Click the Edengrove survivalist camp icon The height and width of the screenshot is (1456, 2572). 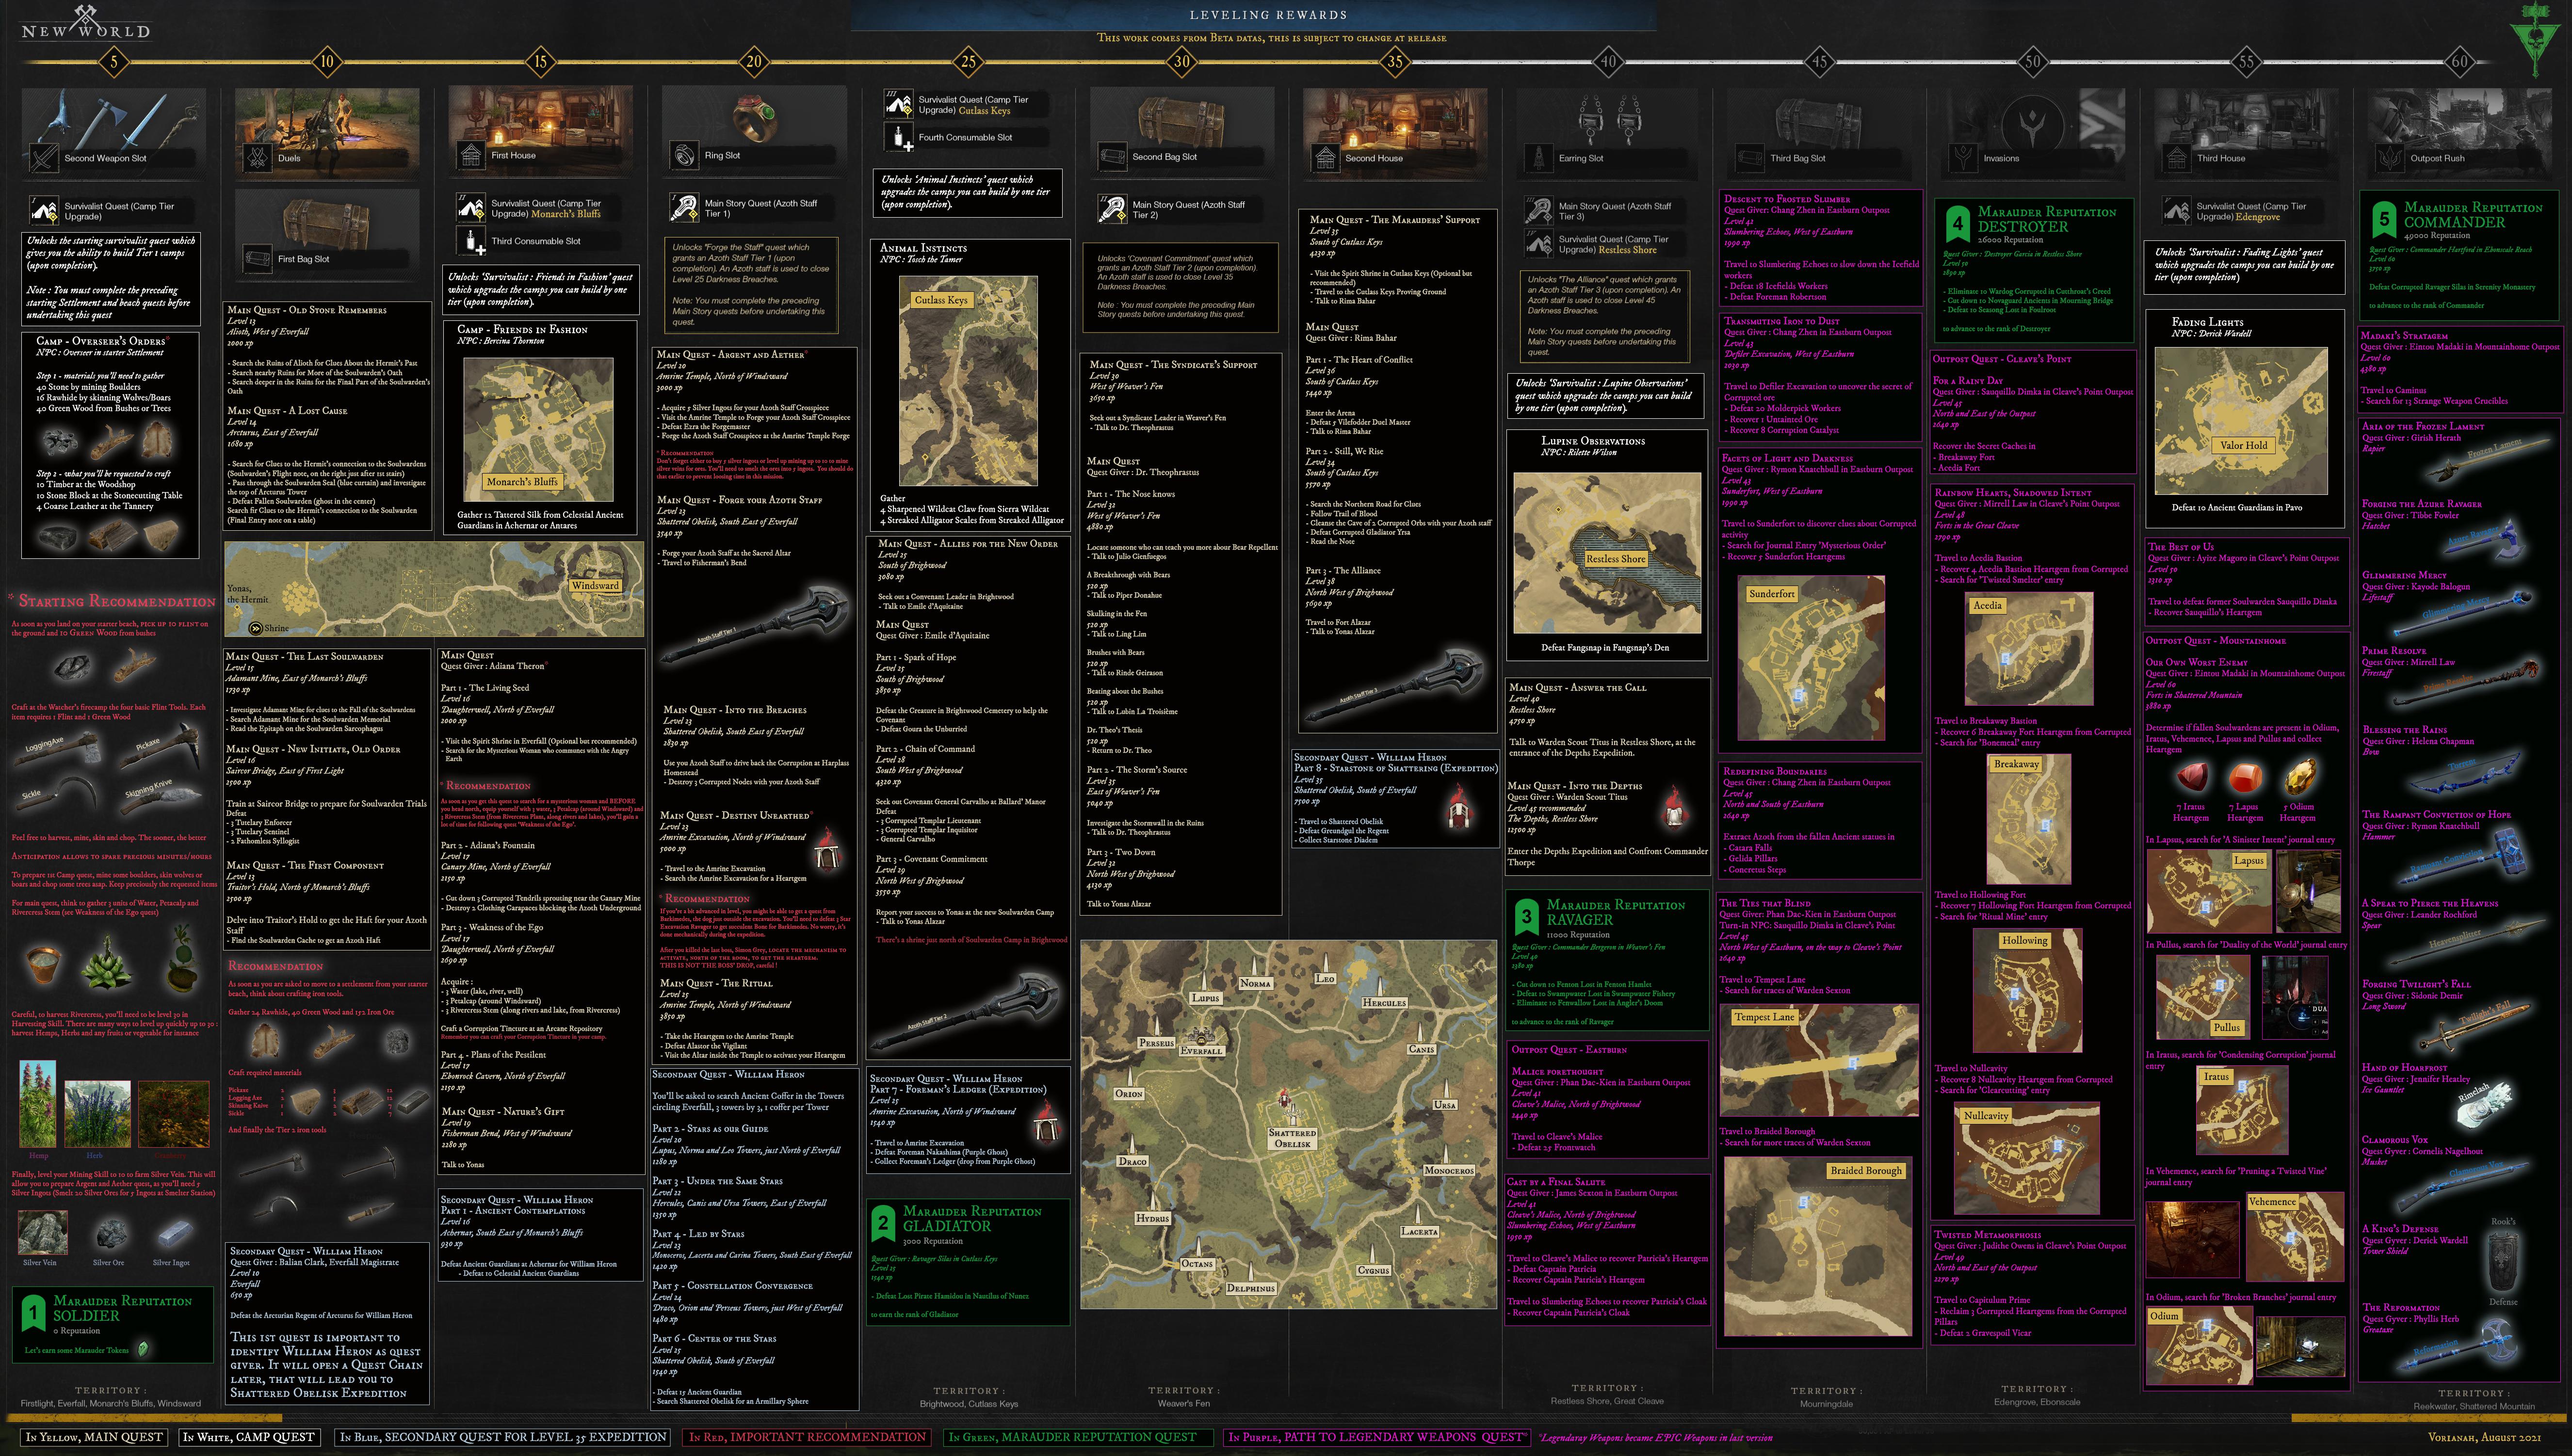2177,211
